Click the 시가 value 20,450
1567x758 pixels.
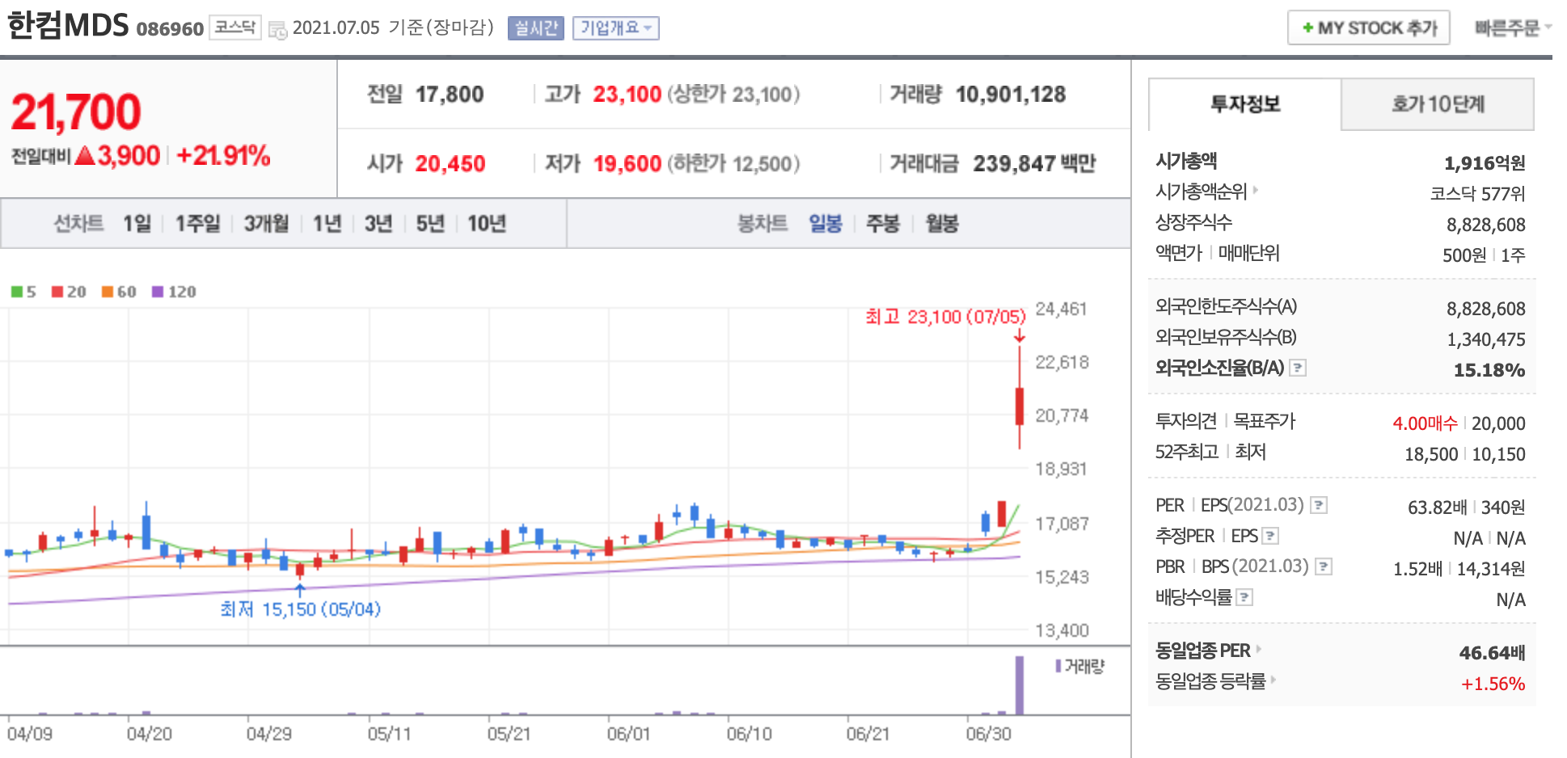pos(450,164)
